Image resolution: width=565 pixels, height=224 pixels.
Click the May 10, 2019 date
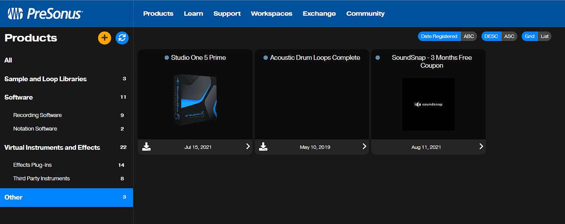coord(315,147)
